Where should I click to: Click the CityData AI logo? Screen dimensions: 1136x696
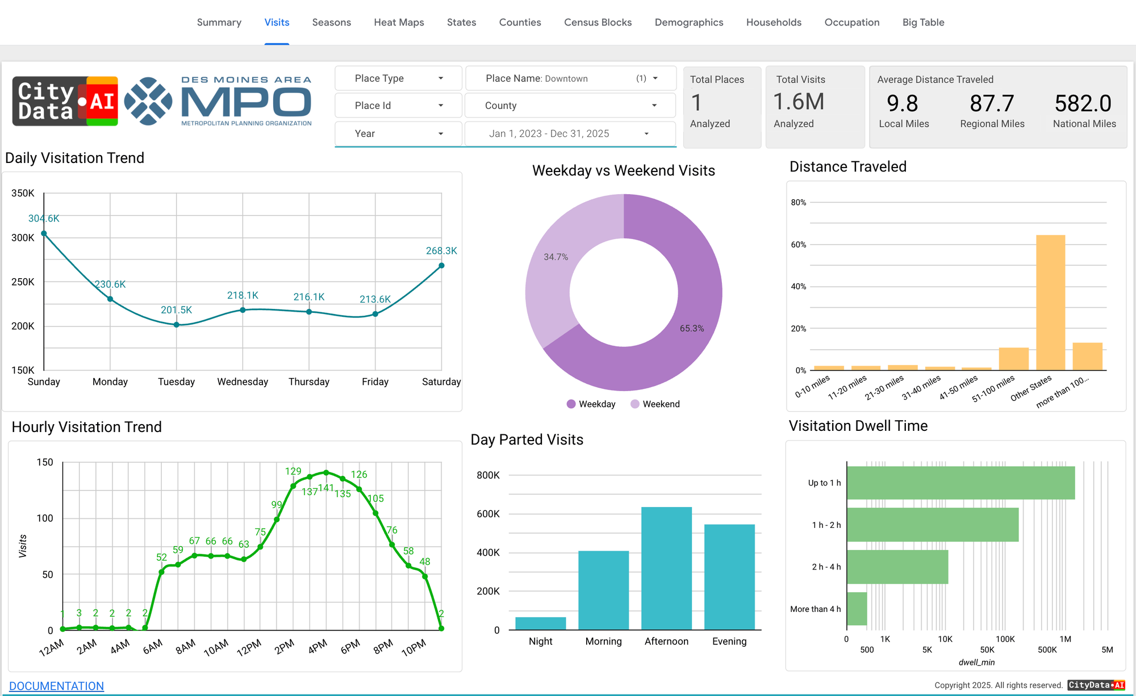(65, 101)
